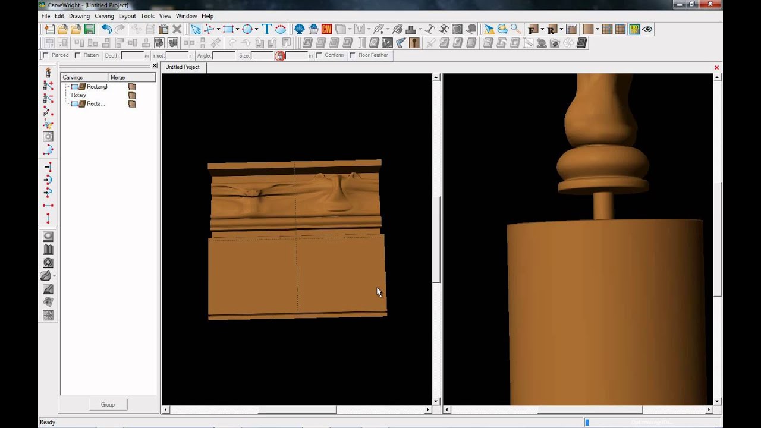Click the Inset input field

click(177, 55)
